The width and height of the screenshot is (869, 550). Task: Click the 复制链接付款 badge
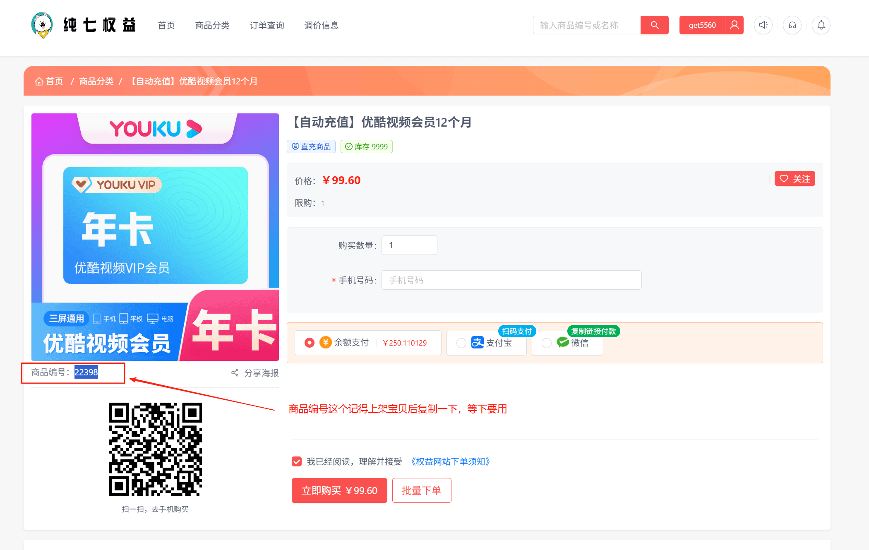click(x=593, y=331)
